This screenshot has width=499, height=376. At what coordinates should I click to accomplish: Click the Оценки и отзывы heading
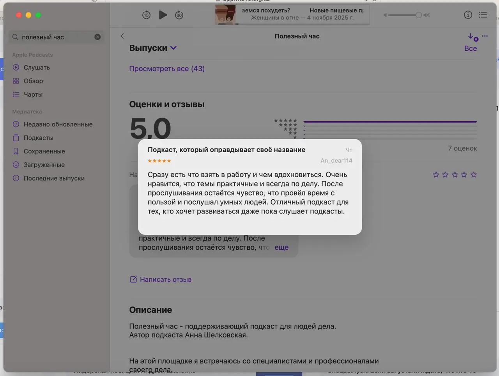[x=167, y=104]
